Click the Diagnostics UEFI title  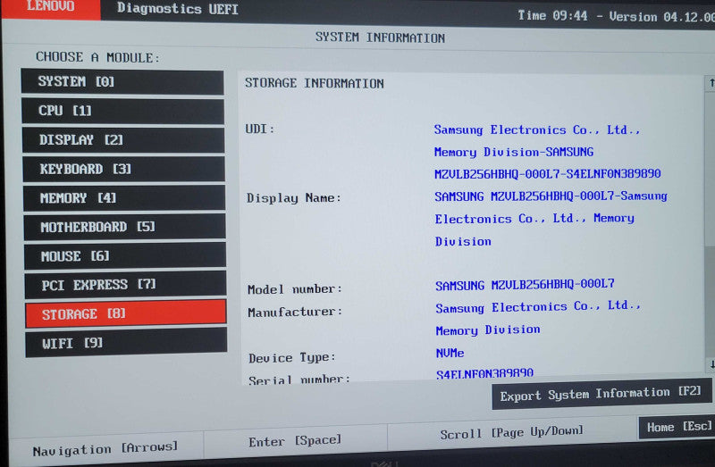[x=177, y=9]
